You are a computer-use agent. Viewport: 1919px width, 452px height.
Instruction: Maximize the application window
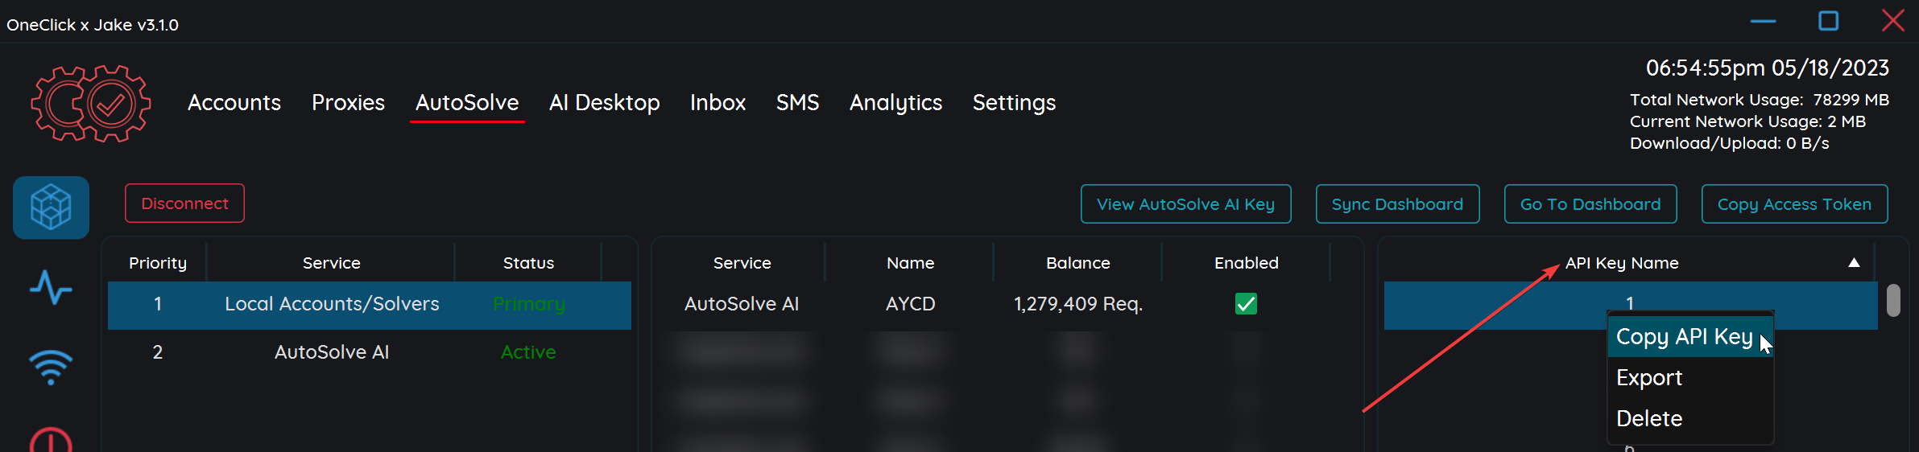(1829, 21)
